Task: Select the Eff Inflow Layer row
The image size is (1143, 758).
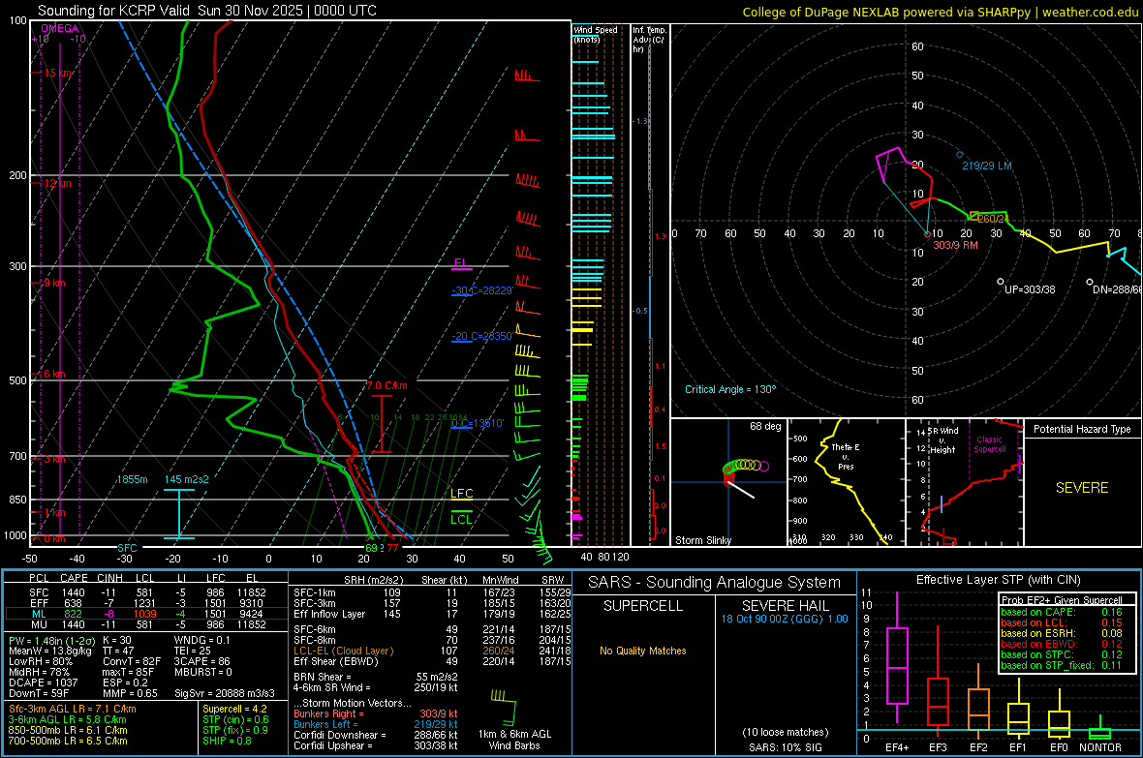Action: click(x=432, y=614)
